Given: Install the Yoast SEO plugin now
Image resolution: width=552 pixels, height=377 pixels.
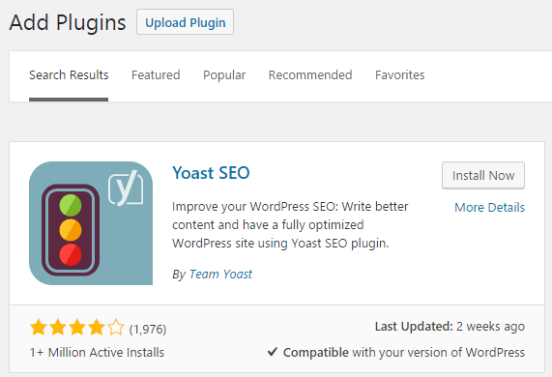Looking at the screenshot, I should (x=483, y=175).
